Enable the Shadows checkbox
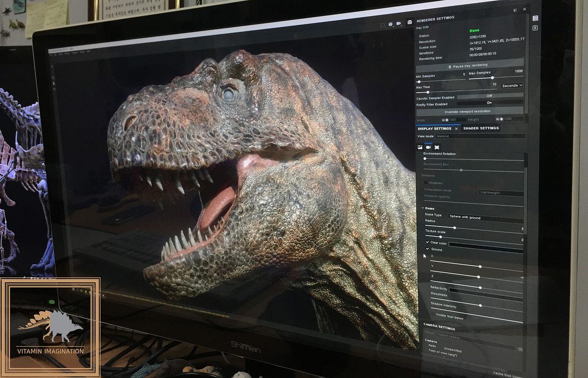The width and height of the screenshot is (588, 378). pos(425,183)
